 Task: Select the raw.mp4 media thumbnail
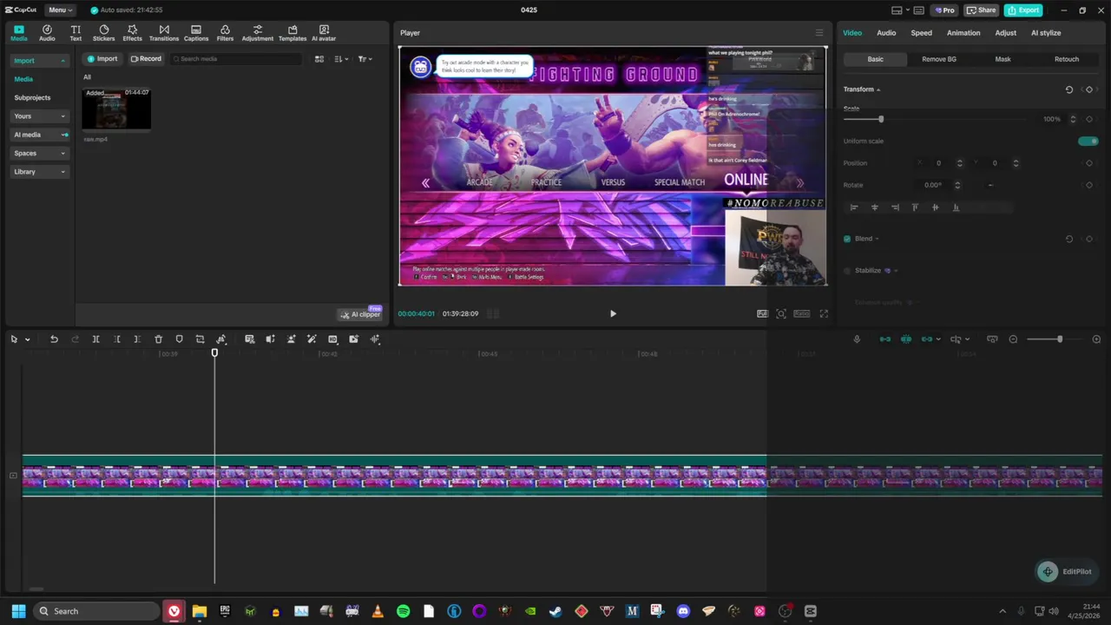click(116, 109)
